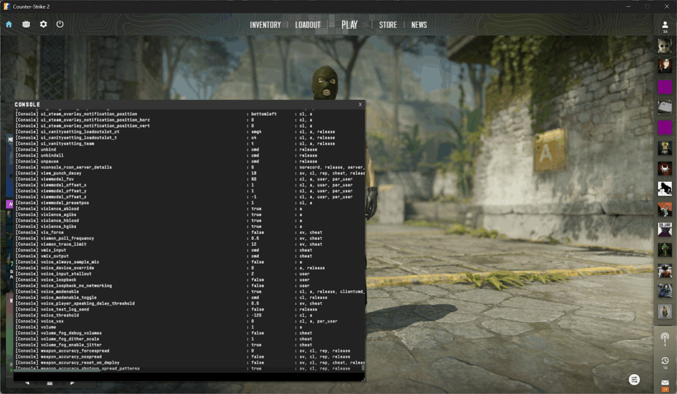Screen dimensions: 677x394
Task: Select the green soldier friend avatar
Action: pyautogui.click(x=664, y=250)
